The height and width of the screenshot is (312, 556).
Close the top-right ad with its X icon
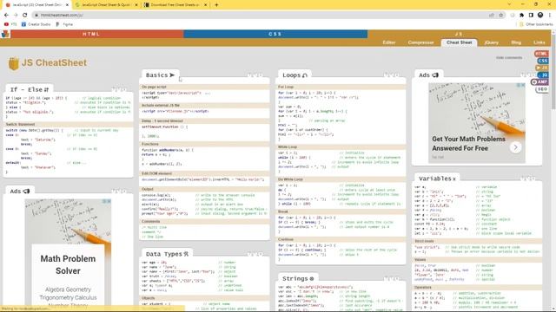[523, 85]
